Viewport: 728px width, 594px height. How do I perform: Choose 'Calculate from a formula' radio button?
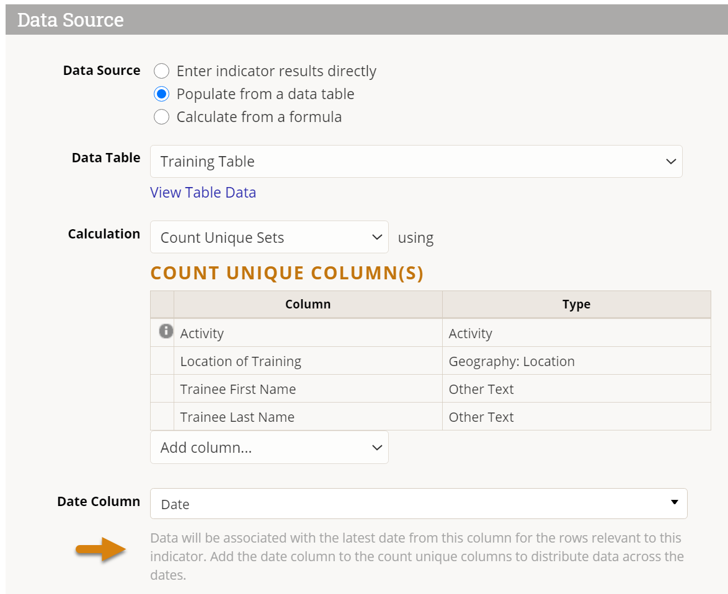pyautogui.click(x=161, y=117)
